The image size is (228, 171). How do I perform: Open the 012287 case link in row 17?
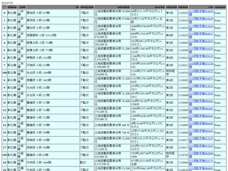coord(201,148)
